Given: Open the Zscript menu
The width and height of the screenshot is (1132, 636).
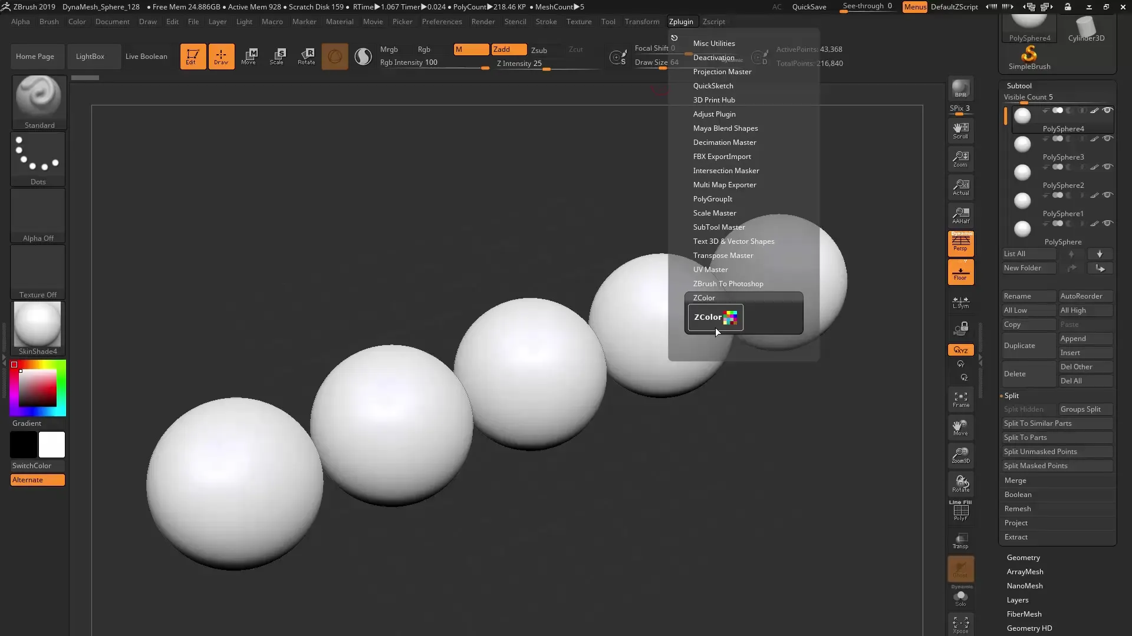Looking at the screenshot, I should point(713,22).
